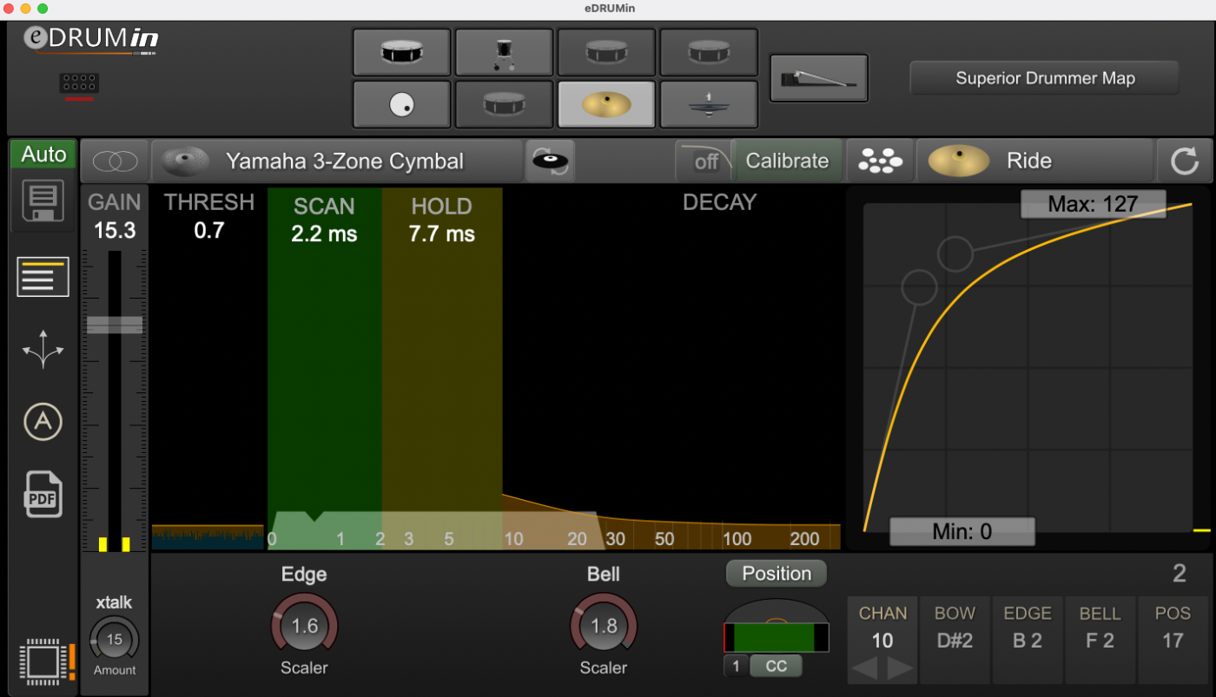This screenshot has width=1216, height=697.
Task: Click the GAIN value 15.3
Action: point(115,230)
